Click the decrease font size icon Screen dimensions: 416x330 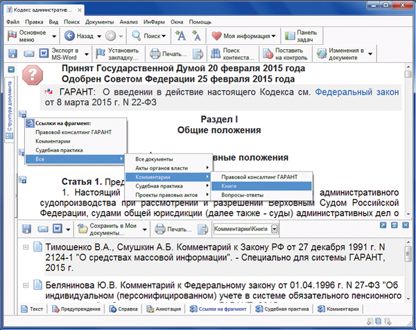pyautogui.click(x=196, y=36)
